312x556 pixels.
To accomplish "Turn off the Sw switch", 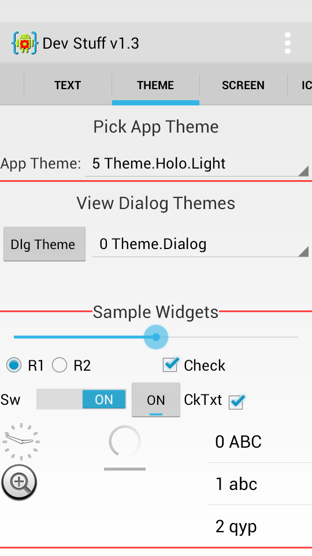I will click(81, 399).
